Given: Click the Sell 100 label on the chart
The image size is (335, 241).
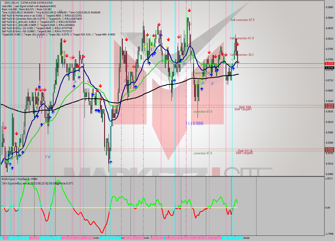Looking at the screenshot, I should click(x=245, y=107).
